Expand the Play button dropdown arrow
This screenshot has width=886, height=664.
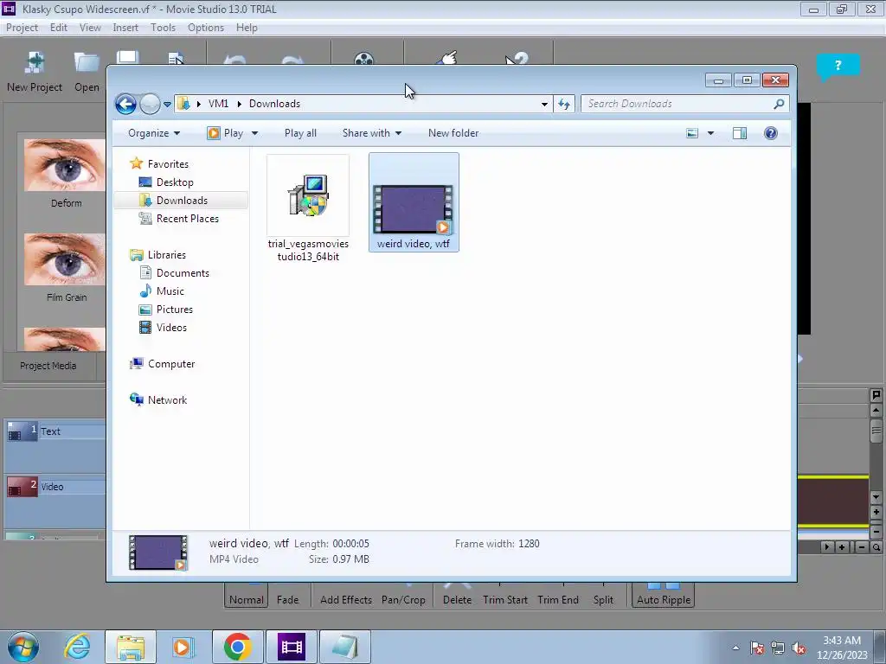(255, 133)
